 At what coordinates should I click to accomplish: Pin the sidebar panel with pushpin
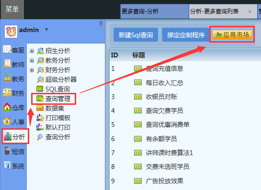coord(101,23)
